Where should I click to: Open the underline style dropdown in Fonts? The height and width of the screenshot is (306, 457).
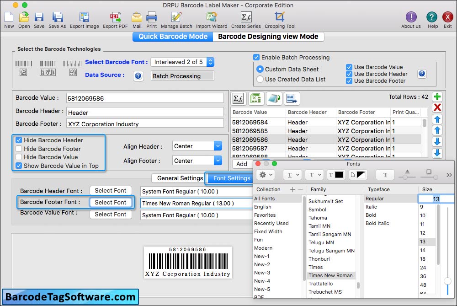coord(292,175)
